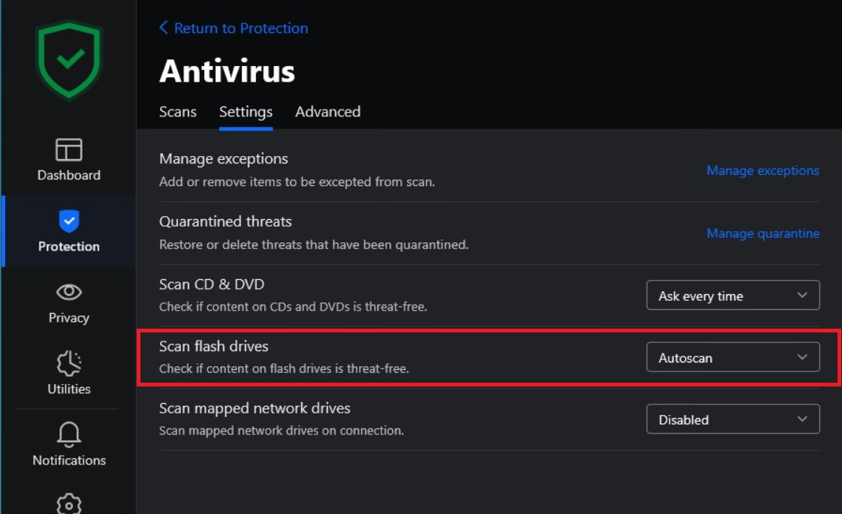Select the Settings tab
Image resolution: width=842 pixels, height=514 pixels.
pyautogui.click(x=246, y=112)
